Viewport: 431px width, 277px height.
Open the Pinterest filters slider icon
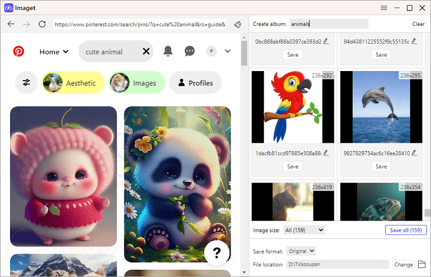26,82
